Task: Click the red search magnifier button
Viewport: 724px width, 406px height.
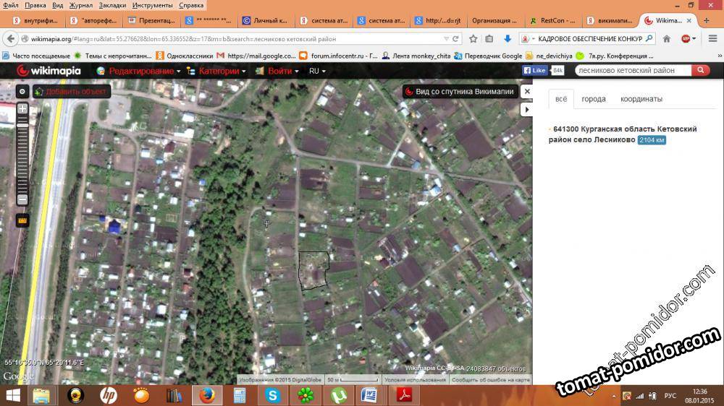Action: point(700,71)
